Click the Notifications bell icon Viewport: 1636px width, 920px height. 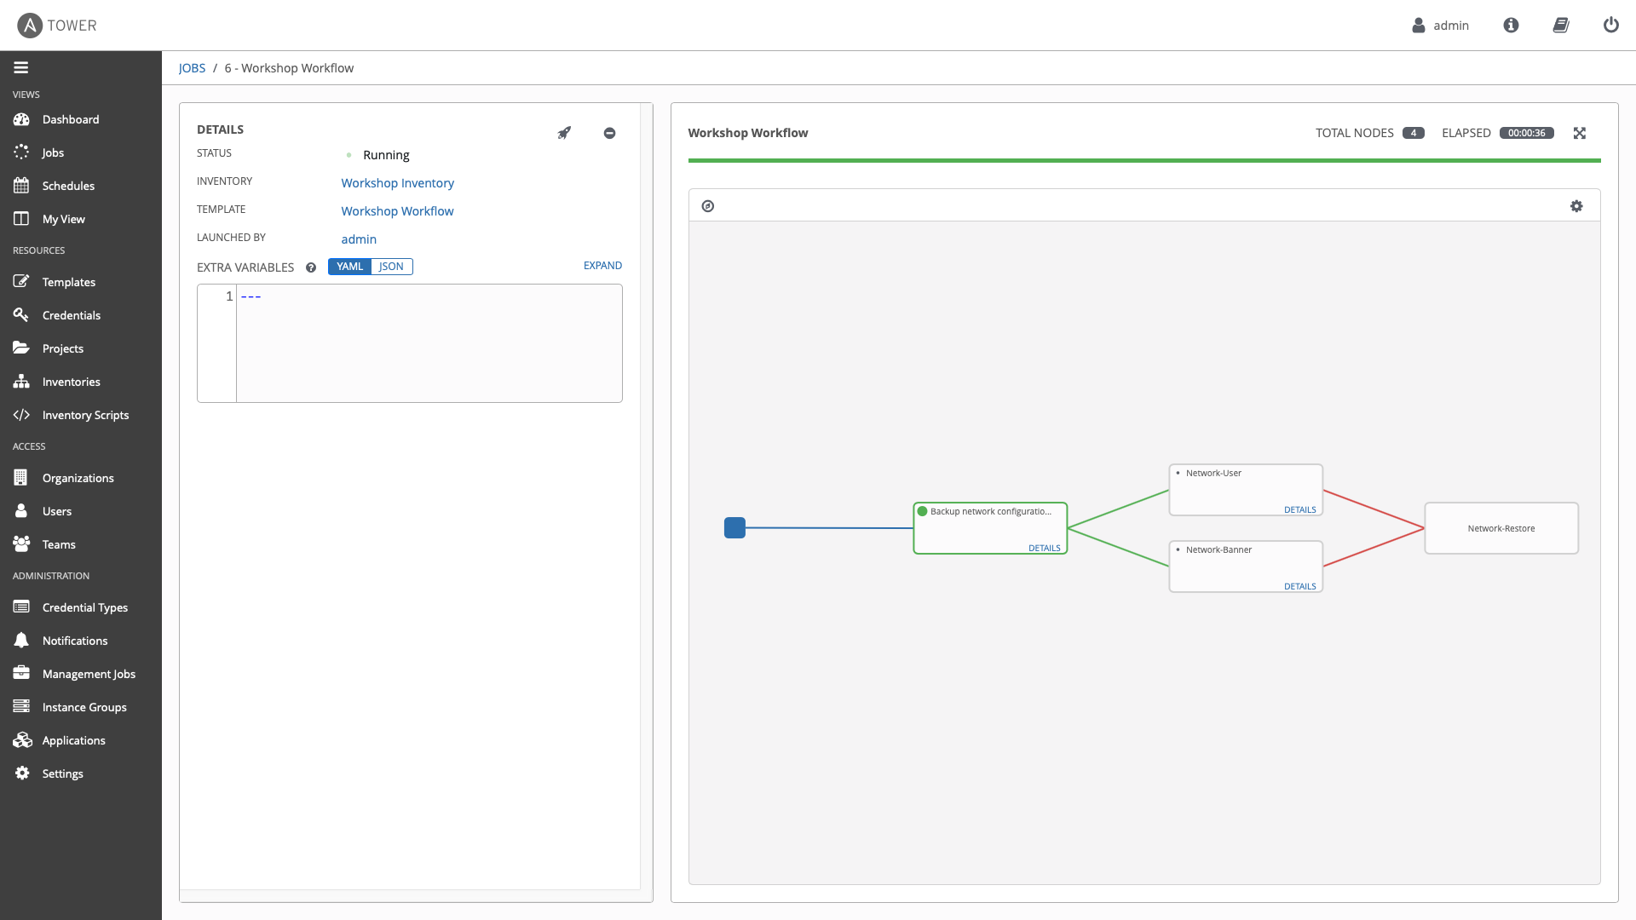coord(21,640)
